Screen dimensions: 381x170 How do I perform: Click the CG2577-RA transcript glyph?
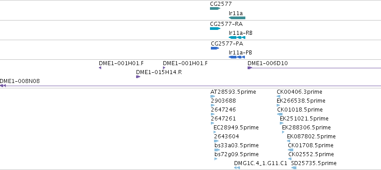click(x=215, y=29)
